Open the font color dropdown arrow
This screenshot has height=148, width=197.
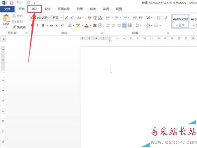click(x=91, y=26)
